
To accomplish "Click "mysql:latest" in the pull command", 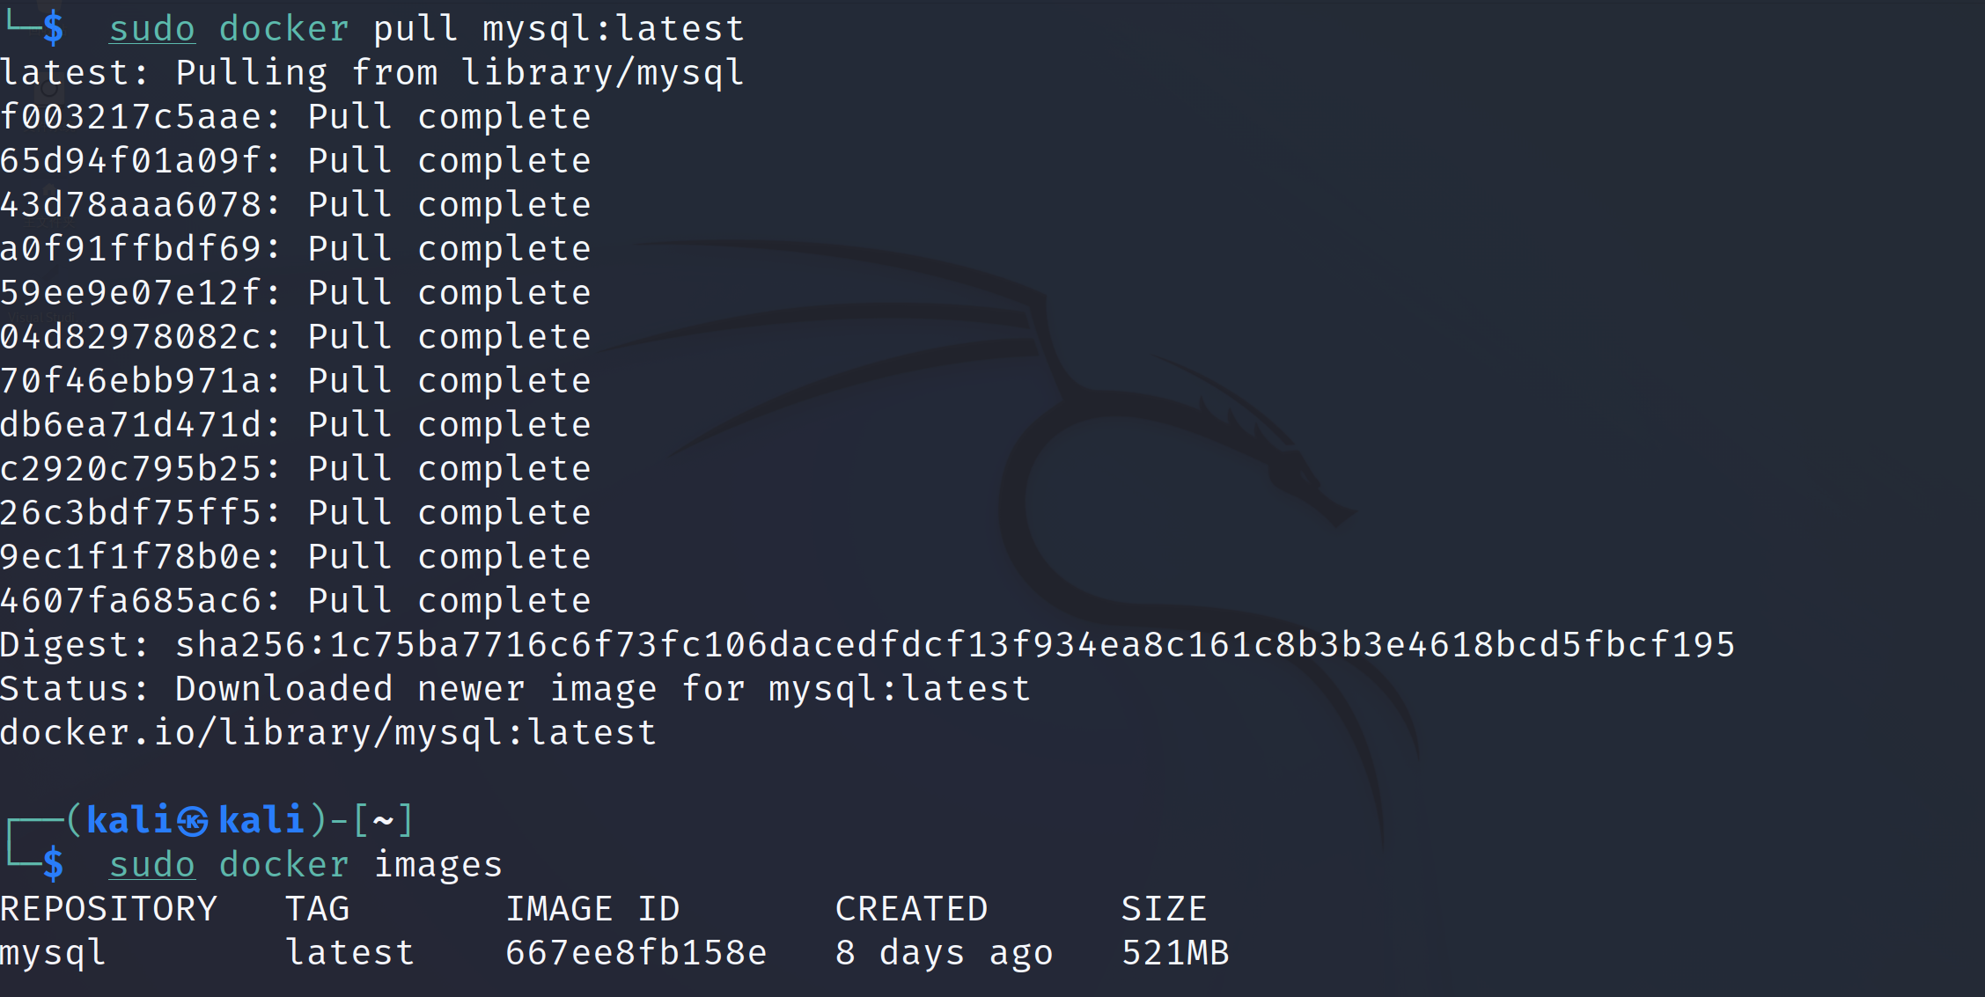I will (614, 29).
